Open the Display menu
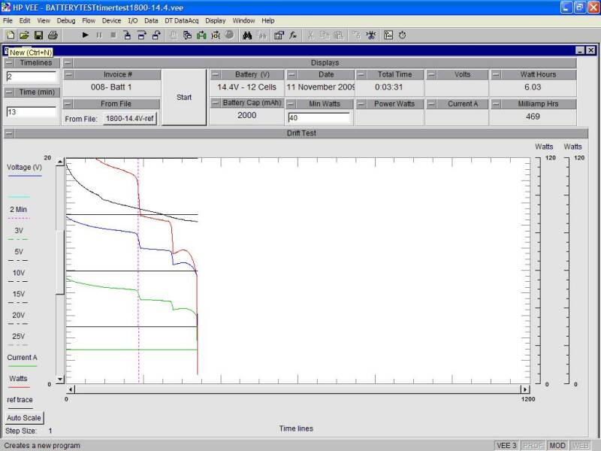 (216, 21)
